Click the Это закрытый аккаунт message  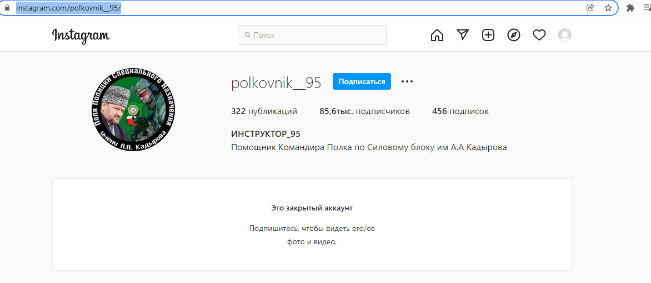(x=312, y=208)
